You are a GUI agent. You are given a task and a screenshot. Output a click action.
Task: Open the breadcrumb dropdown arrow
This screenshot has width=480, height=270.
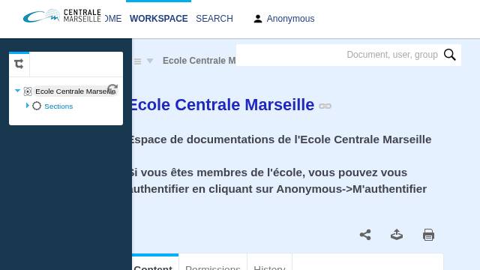point(150,61)
